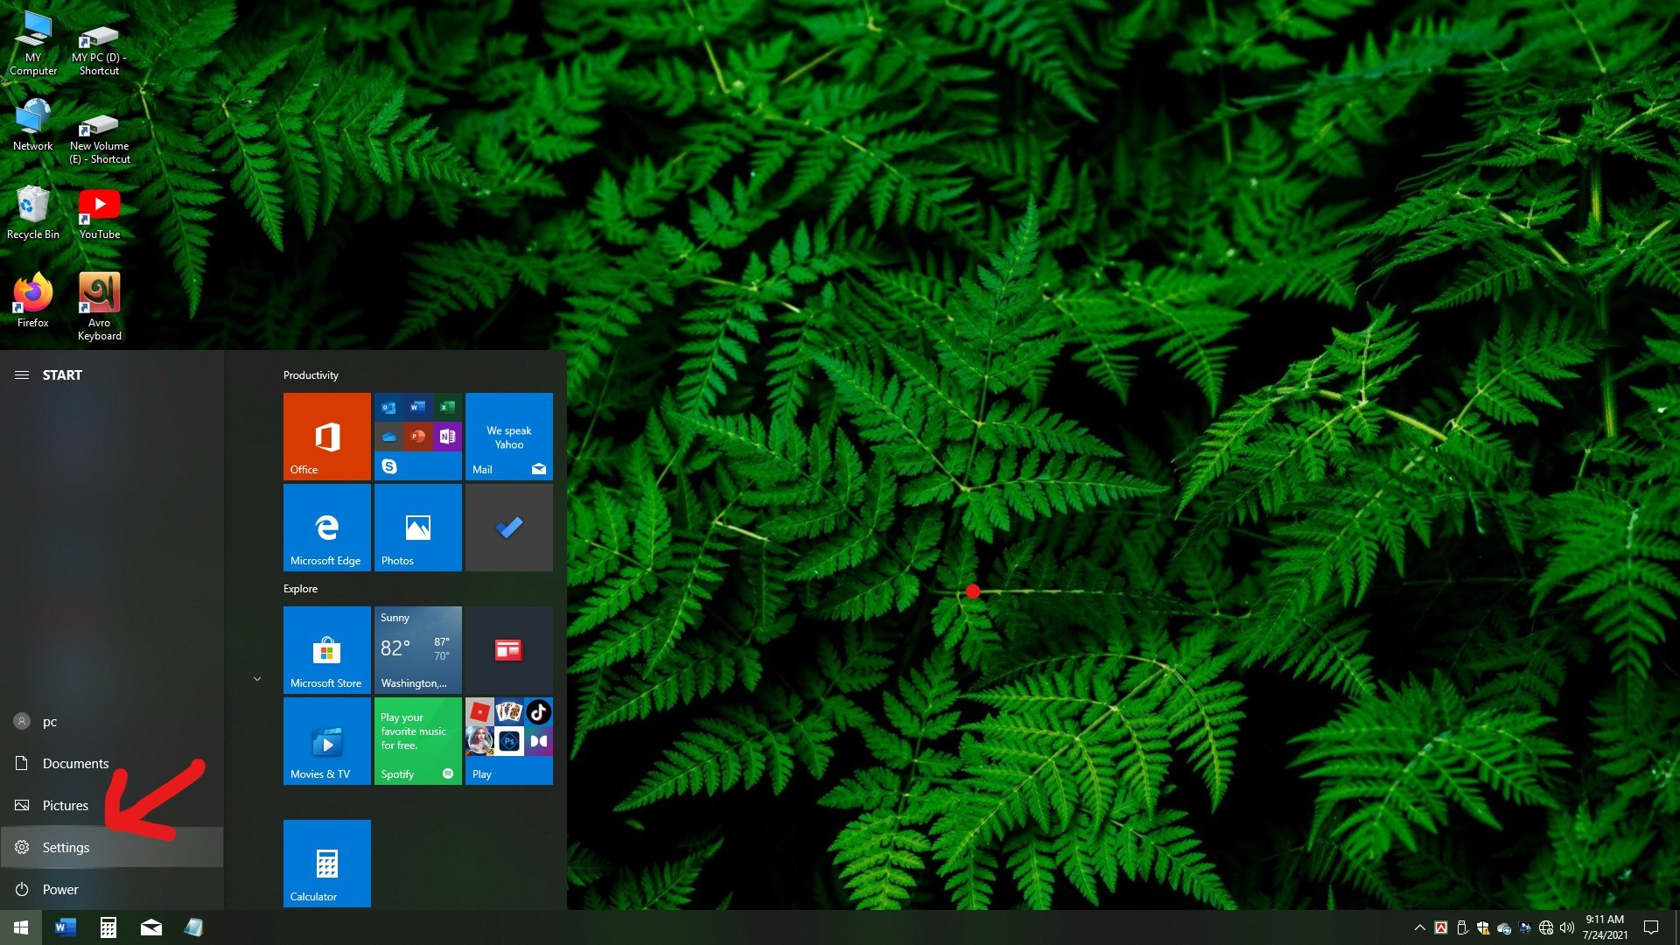1680x945 pixels.
Task: Click the pc user account
Action: 49,721
